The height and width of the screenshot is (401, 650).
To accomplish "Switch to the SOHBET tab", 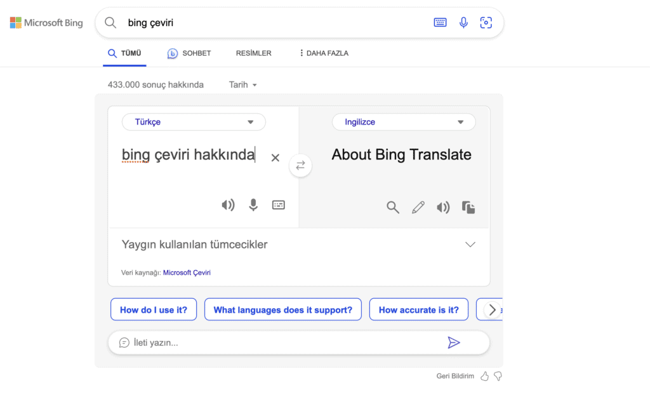I will pyautogui.click(x=189, y=53).
